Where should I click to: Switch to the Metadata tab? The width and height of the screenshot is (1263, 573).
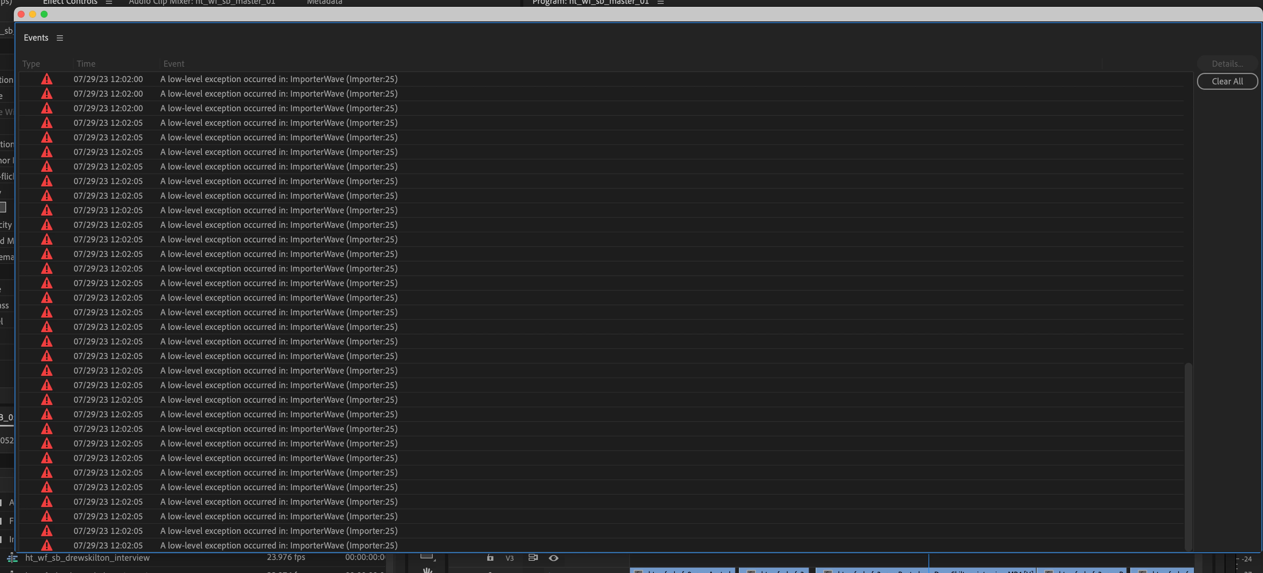(324, 2)
